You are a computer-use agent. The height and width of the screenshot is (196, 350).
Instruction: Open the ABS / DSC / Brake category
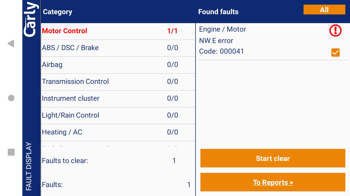pyautogui.click(x=70, y=48)
